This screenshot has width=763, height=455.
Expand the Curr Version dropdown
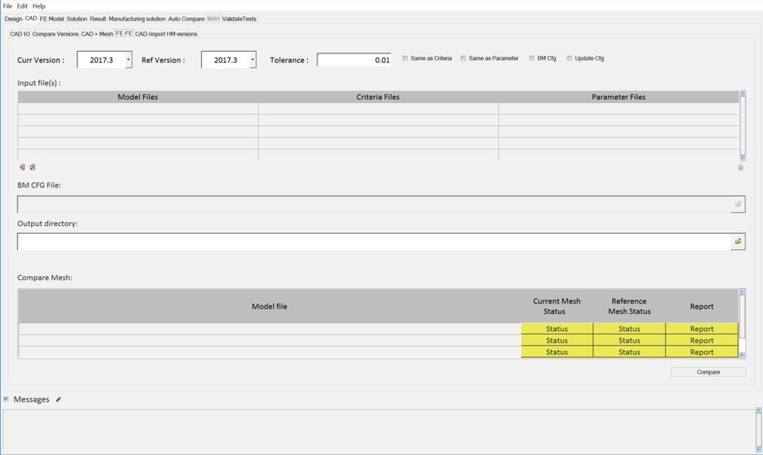point(128,60)
